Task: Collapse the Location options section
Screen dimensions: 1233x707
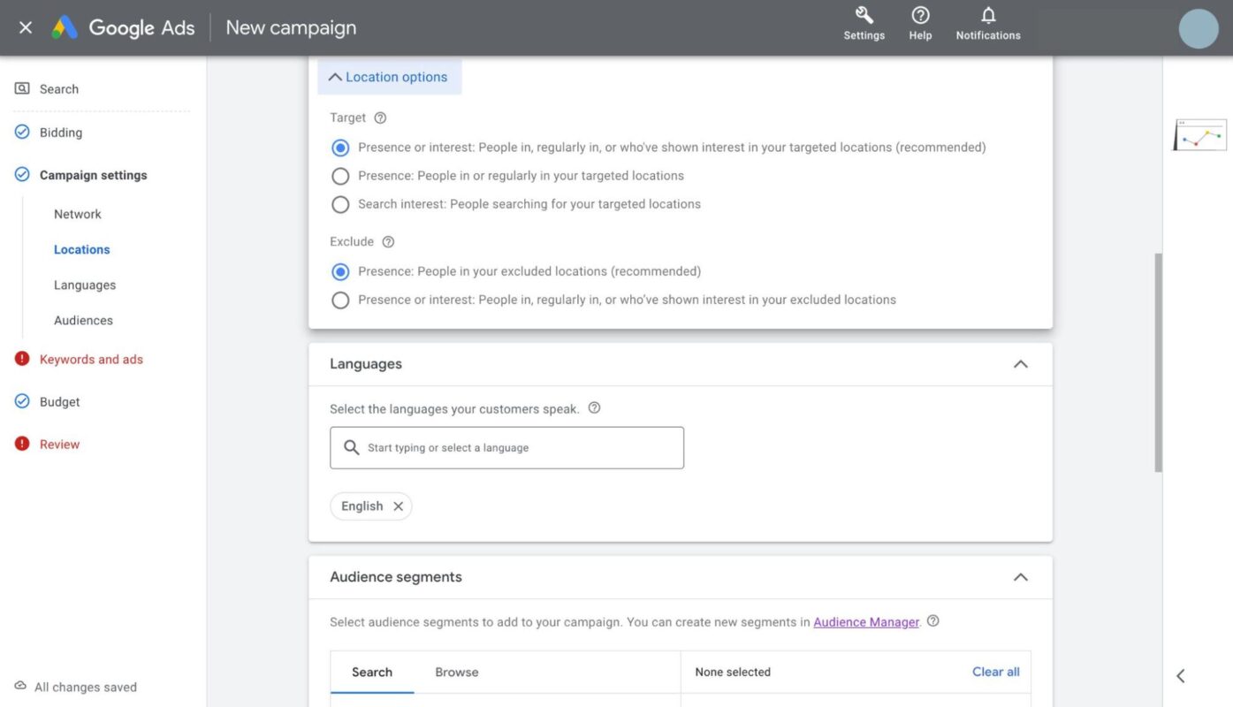Action: click(389, 77)
